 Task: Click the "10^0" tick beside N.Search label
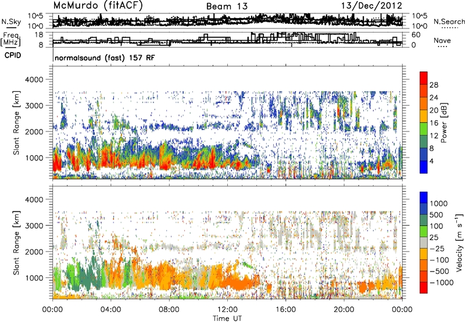(420, 26)
